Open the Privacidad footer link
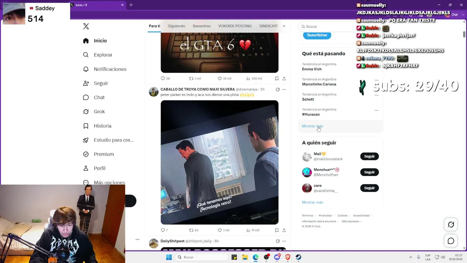467x263 pixels. [325, 216]
